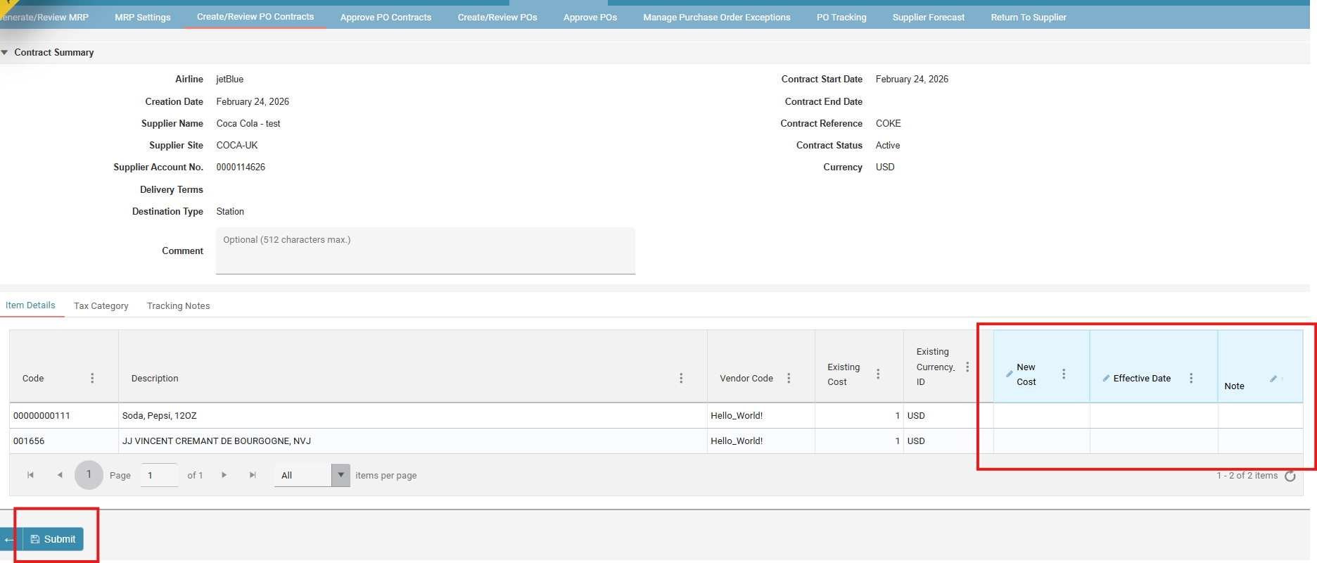This screenshot has height=563, width=1317.
Task: Open Manage Purchase Order Exceptions tab
Action: coord(717,17)
